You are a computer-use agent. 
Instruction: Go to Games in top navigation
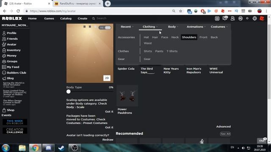49,19
